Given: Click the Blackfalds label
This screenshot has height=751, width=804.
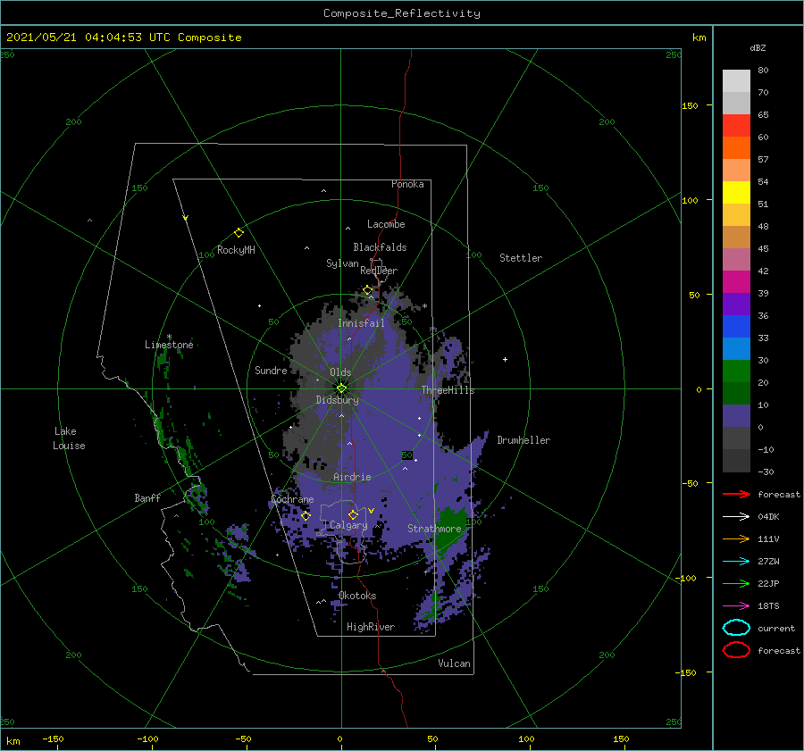Looking at the screenshot, I should (x=380, y=247).
